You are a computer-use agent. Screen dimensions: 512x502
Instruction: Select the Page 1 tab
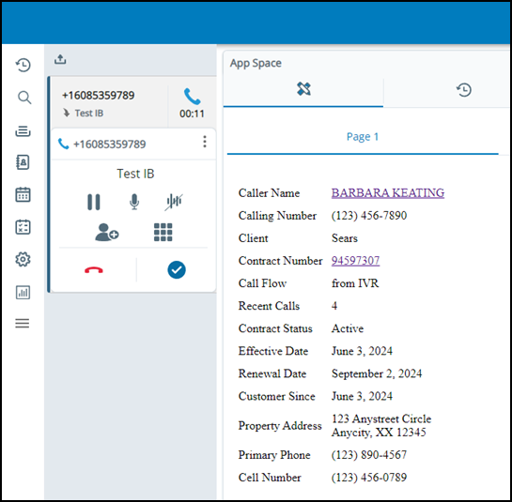(x=363, y=137)
